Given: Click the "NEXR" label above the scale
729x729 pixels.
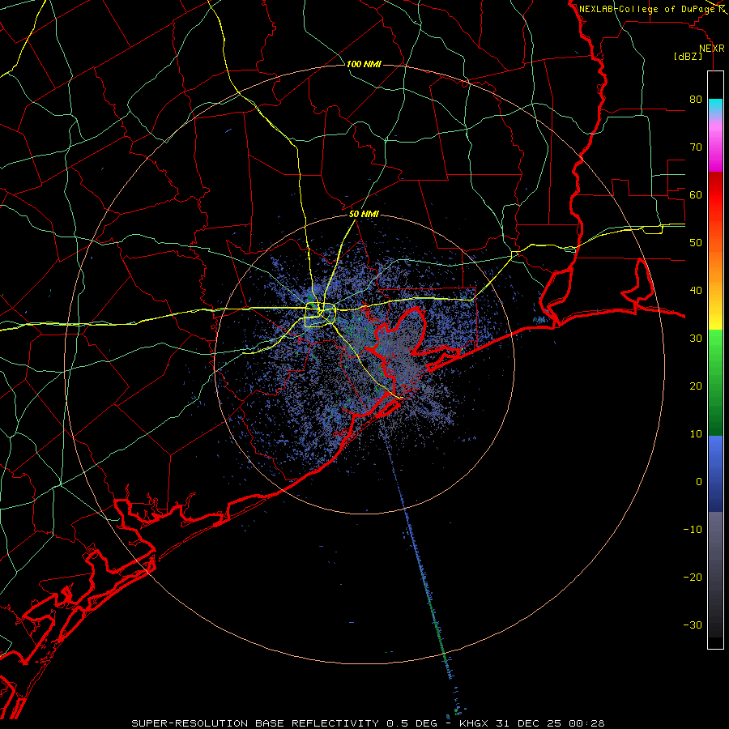Looking at the screenshot, I should [712, 49].
